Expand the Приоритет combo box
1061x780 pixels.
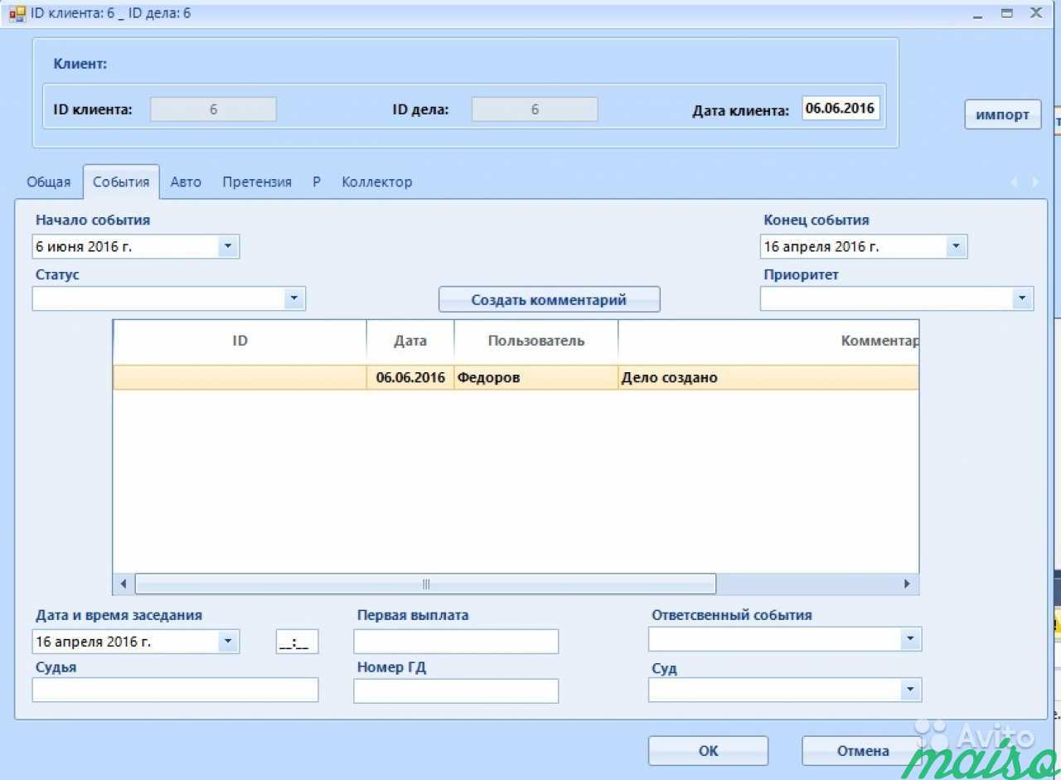[x=1022, y=298]
